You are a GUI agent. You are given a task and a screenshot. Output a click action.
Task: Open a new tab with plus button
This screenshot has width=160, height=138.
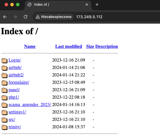(x=97, y=5)
